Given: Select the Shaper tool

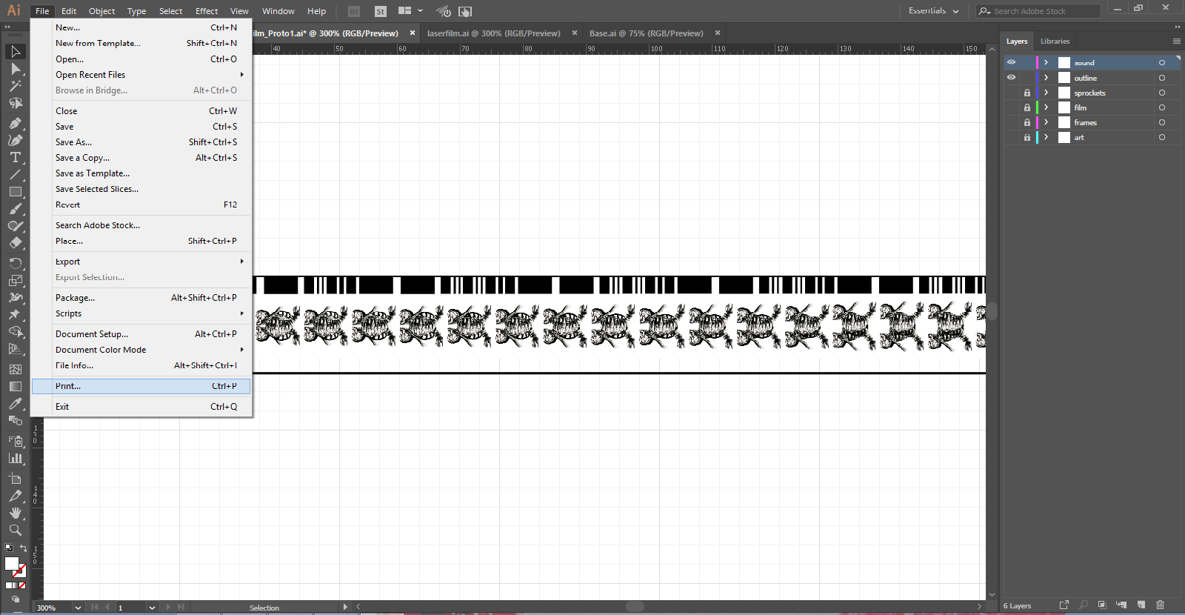Looking at the screenshot, I should click(x=15, y=226).
